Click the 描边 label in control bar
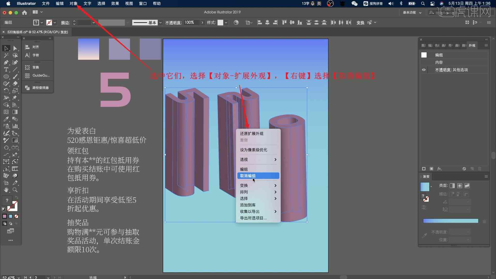 tap(65, 23)
